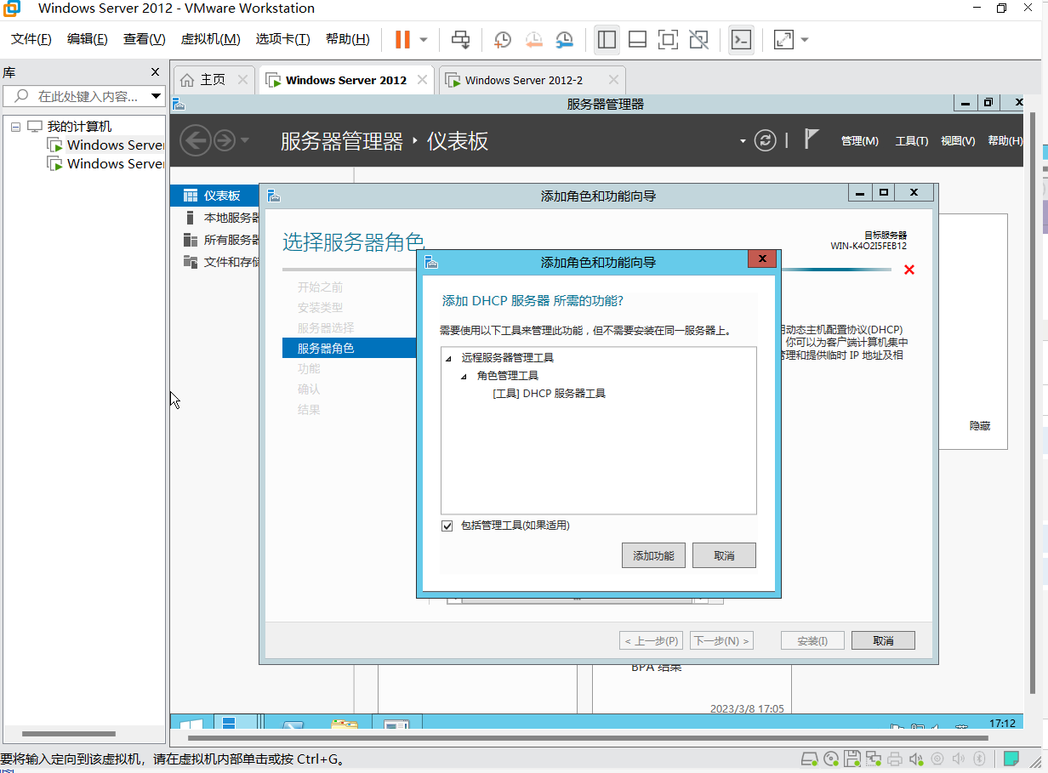Toggle the library sidebar view icon
Viewport: 1048px width, 773px height.
pyautogui.click(x=607, y=39)
